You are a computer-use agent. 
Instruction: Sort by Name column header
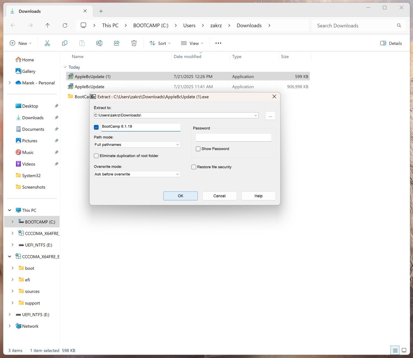tap(78, 56)
